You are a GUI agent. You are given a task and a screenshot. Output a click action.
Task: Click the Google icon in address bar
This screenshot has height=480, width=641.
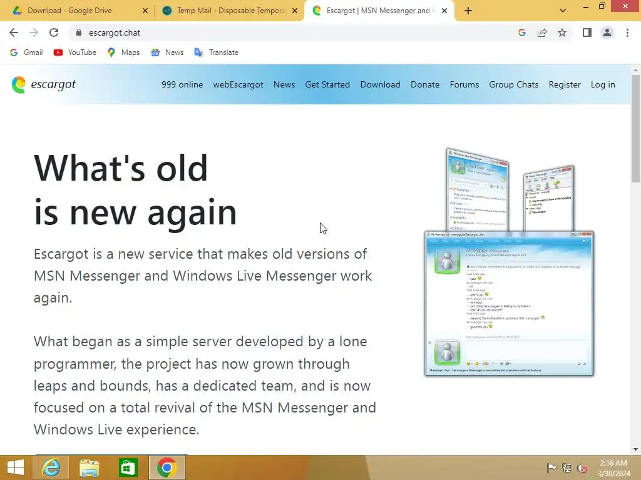tap(521, 32)
